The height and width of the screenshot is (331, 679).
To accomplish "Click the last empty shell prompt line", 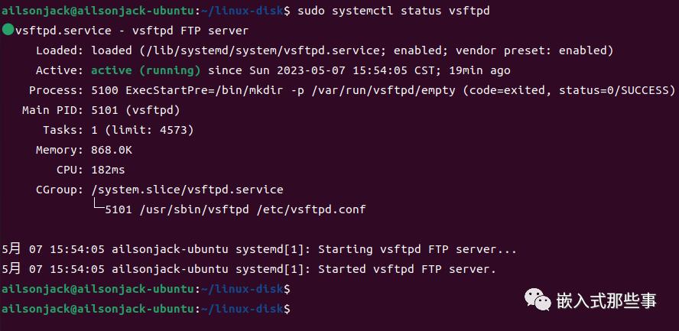I will pyautogui.click(x=146, y=309).
